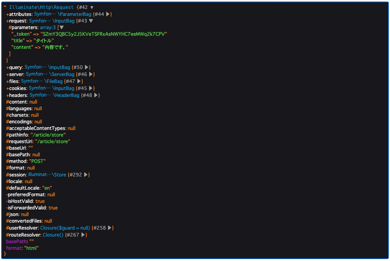Click the #charsets property
390x261 pixels.
pos(23,115)
